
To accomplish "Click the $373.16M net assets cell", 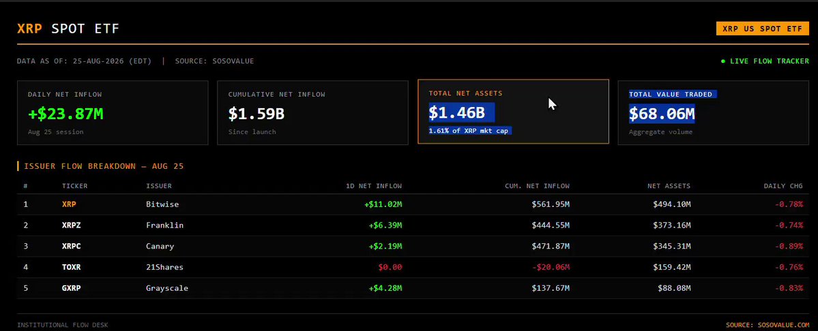I will point(672,225).
